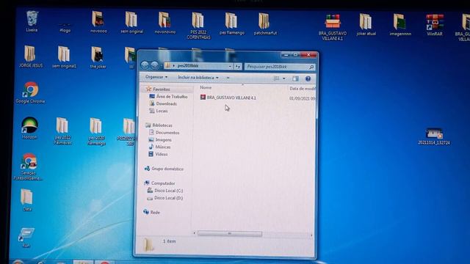Open the Lixeira recycle bin desktop icon
The height and width of the screenshot is (264, 470).
32,21
